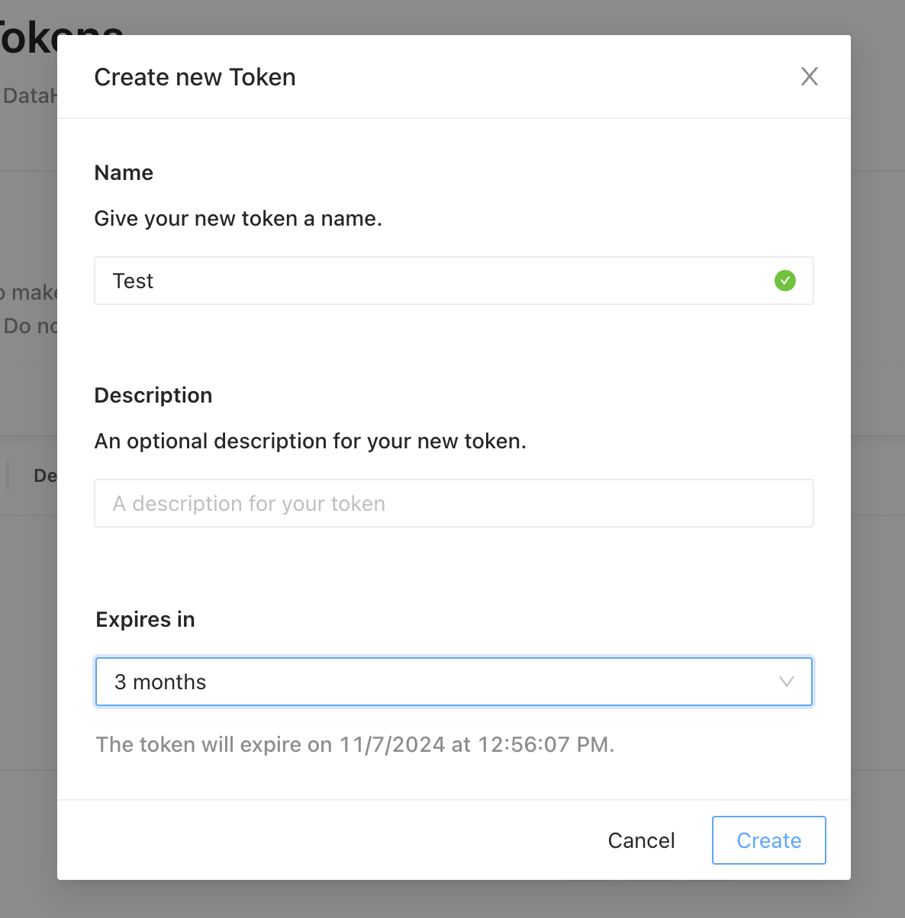The image size is (905, 918).
Task: Click the Create button
Action: pyautogui.click(x=768, y=840)
